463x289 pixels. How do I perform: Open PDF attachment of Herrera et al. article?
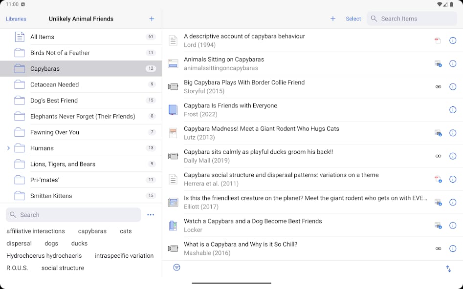pos(438,180)
